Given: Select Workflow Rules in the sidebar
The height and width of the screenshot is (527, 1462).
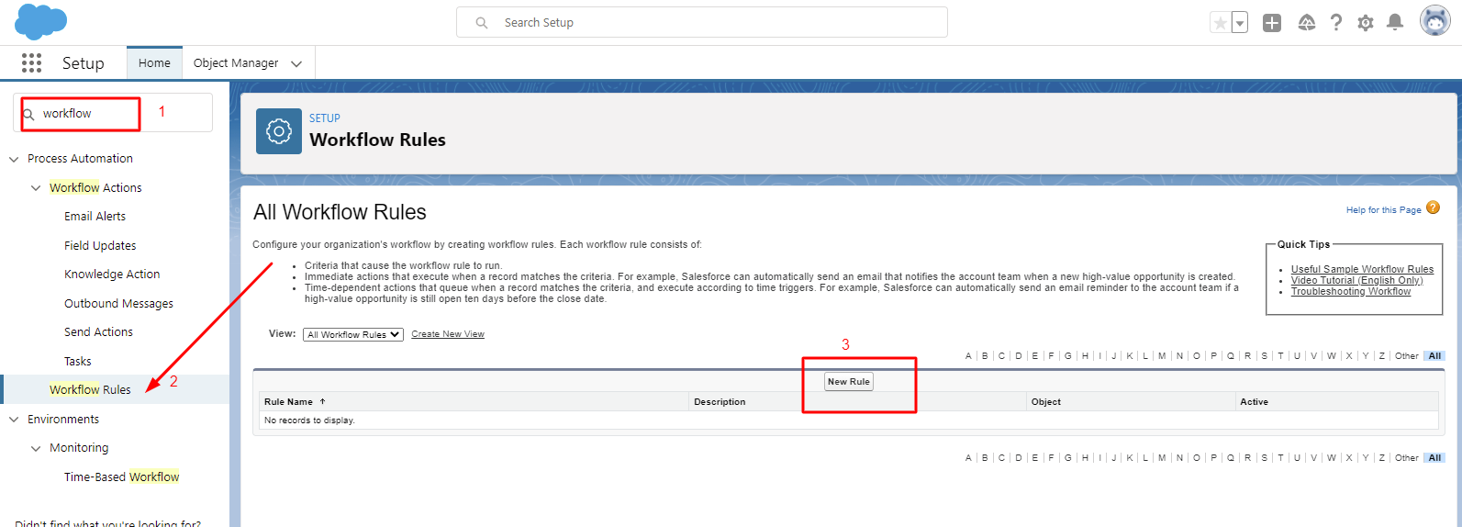Looking at the screenshot, I should click(x=90, y=389).
